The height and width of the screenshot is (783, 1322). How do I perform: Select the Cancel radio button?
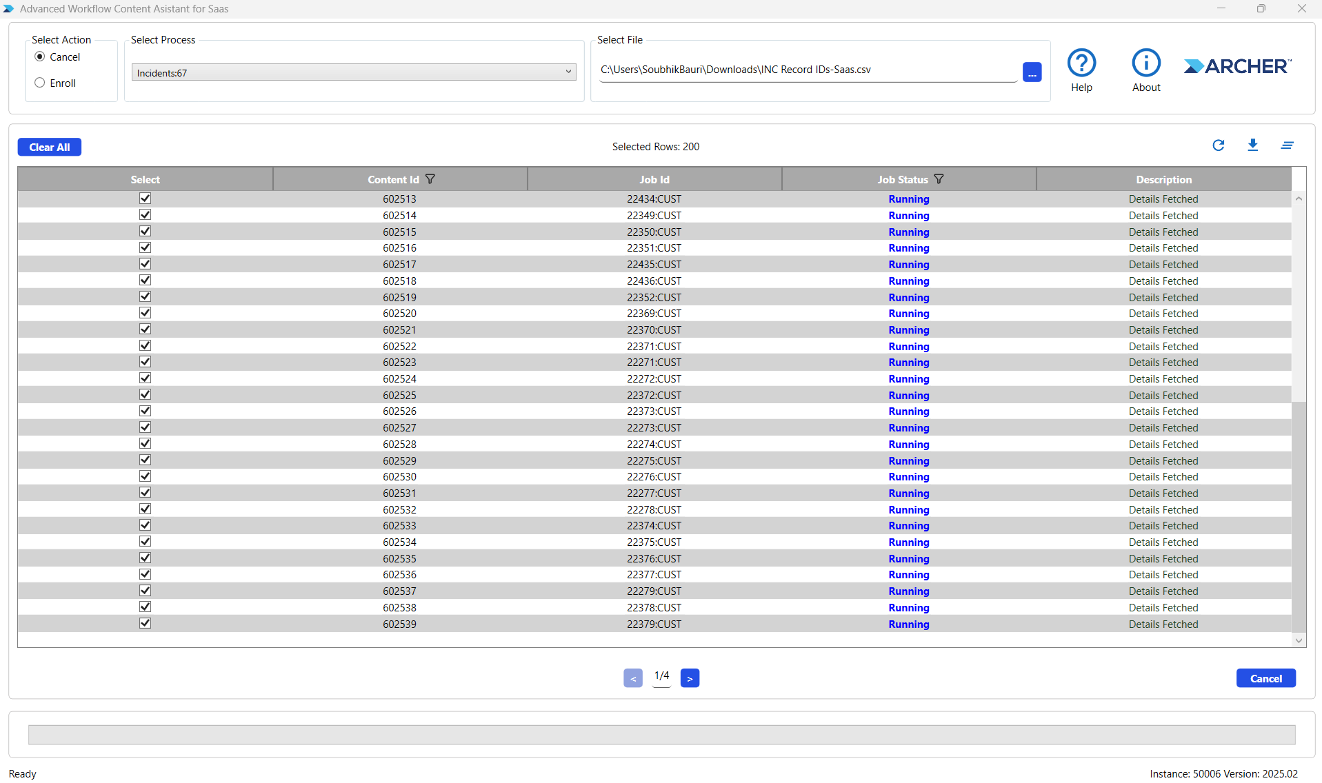[x=40, y=57]
